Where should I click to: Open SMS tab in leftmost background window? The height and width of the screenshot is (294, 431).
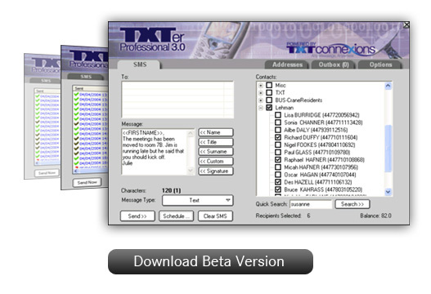(46, 80)
